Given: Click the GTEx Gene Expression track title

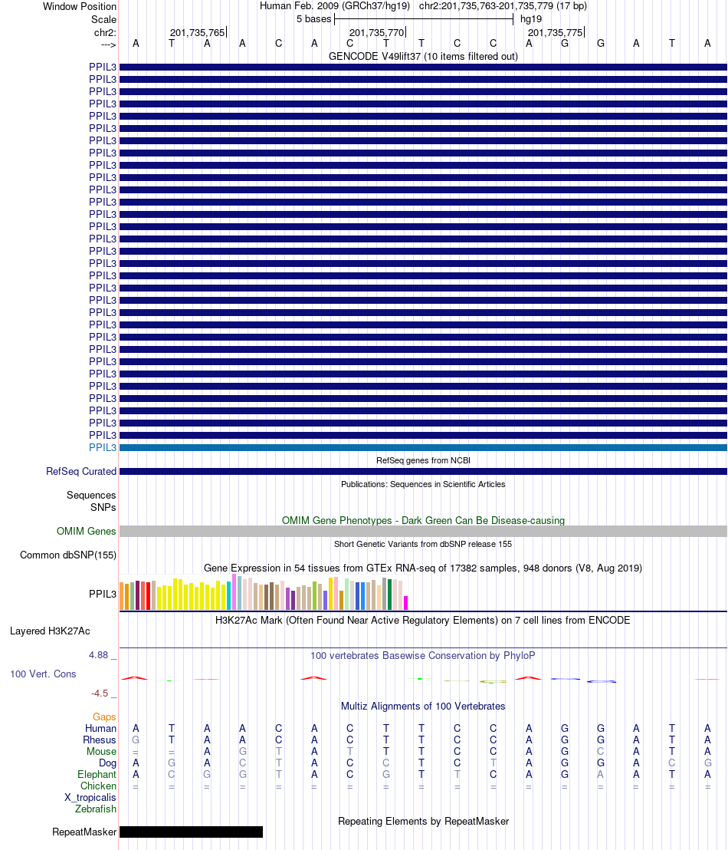Looking at the screenshot, I should point(423,568).
